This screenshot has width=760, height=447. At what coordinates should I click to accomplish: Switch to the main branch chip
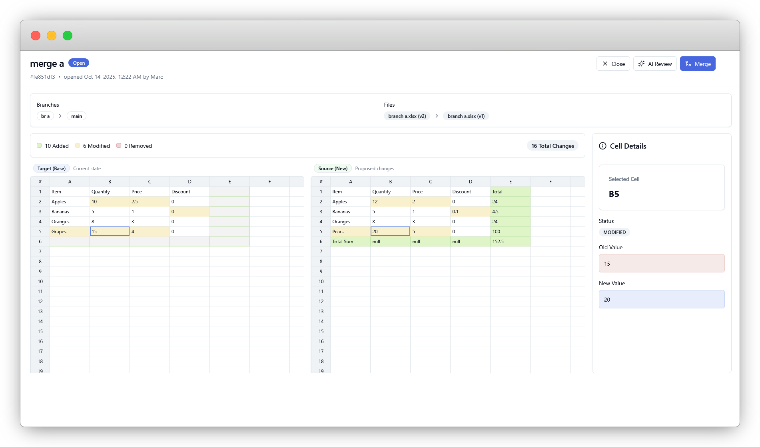76,116
